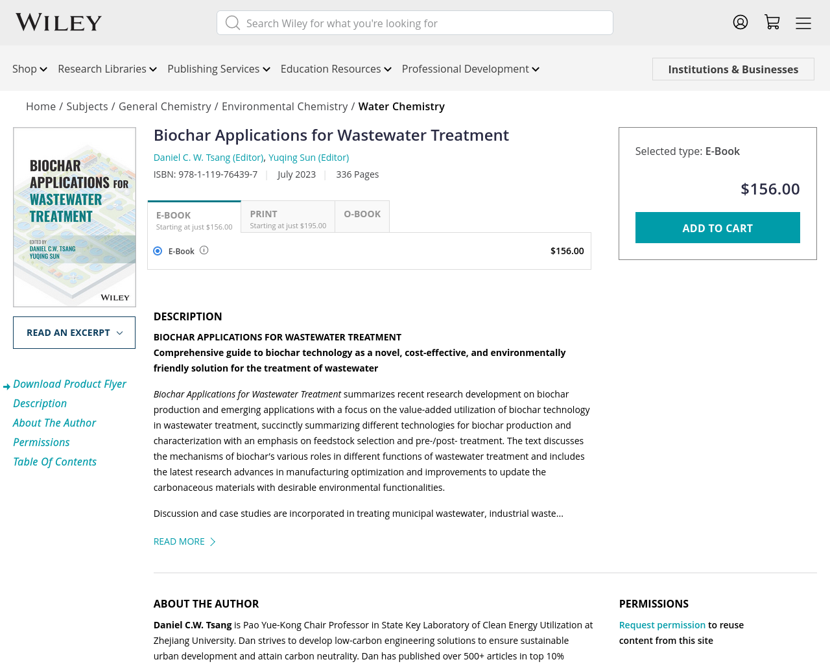
Task: Click the ABOUT THE AUTHOR heading
Action: coord(206,604)
